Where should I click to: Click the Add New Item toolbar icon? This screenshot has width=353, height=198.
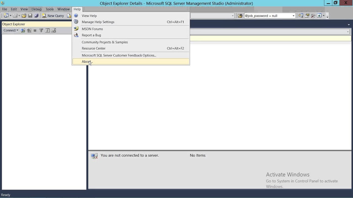click(x=15, y=16)
